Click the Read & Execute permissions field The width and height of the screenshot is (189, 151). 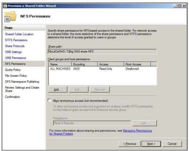click(x=92, y=123)
